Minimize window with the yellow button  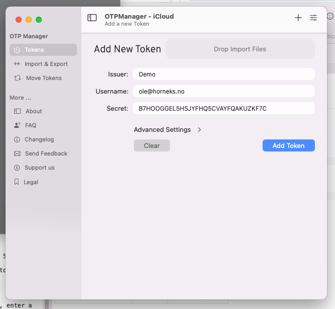(x=29, y=20)
